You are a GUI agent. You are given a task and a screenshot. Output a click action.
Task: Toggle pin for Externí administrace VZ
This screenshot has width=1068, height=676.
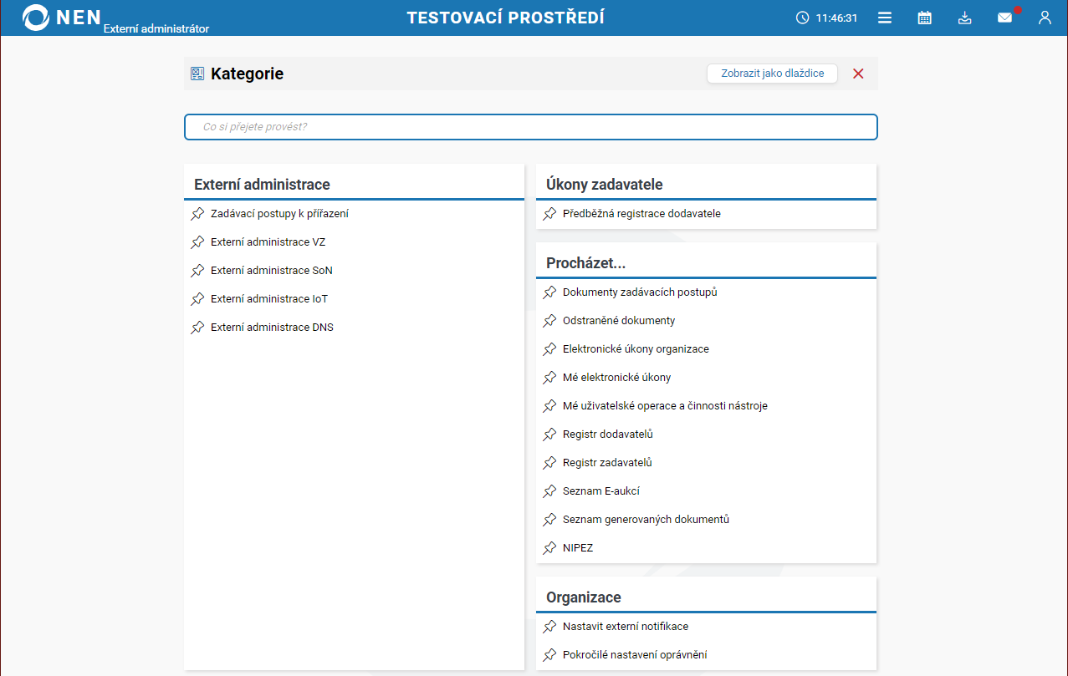coord(197,242)
